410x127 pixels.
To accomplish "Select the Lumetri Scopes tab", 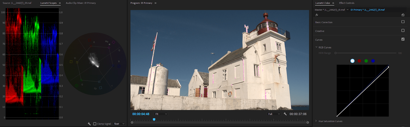I will 48,3.
